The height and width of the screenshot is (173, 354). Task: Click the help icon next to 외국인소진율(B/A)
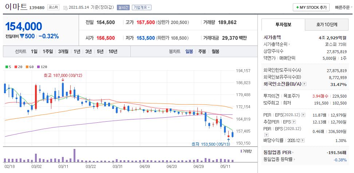[304, 84]
